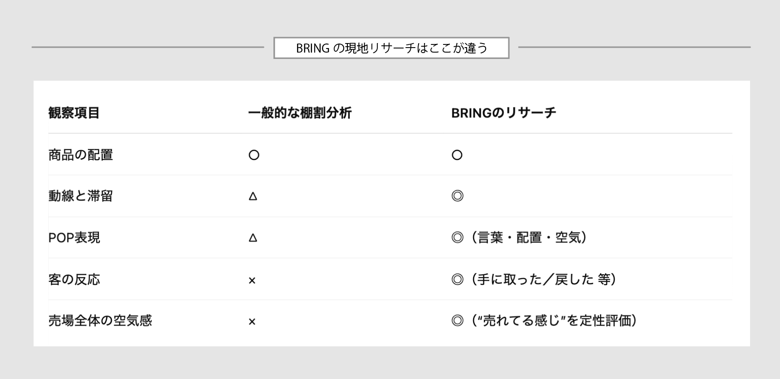Click the 一般的な棚割分析 column header

[x=300, y=113]
